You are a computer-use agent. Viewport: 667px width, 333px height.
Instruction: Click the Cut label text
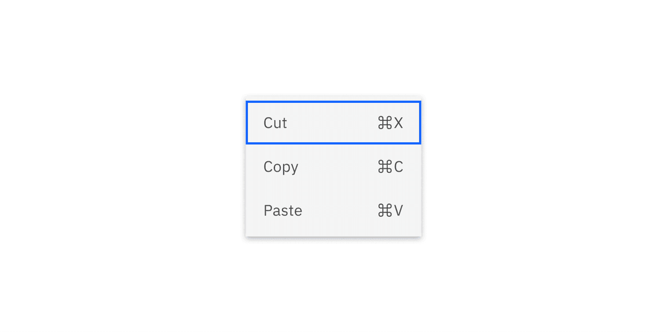[x=276, y=123]
